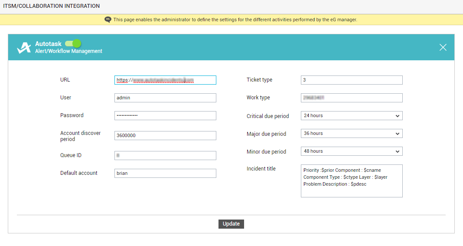Screen dimensions: 463x246
Task: Open the Critical due period dropdown
Action: pos(352,115)
